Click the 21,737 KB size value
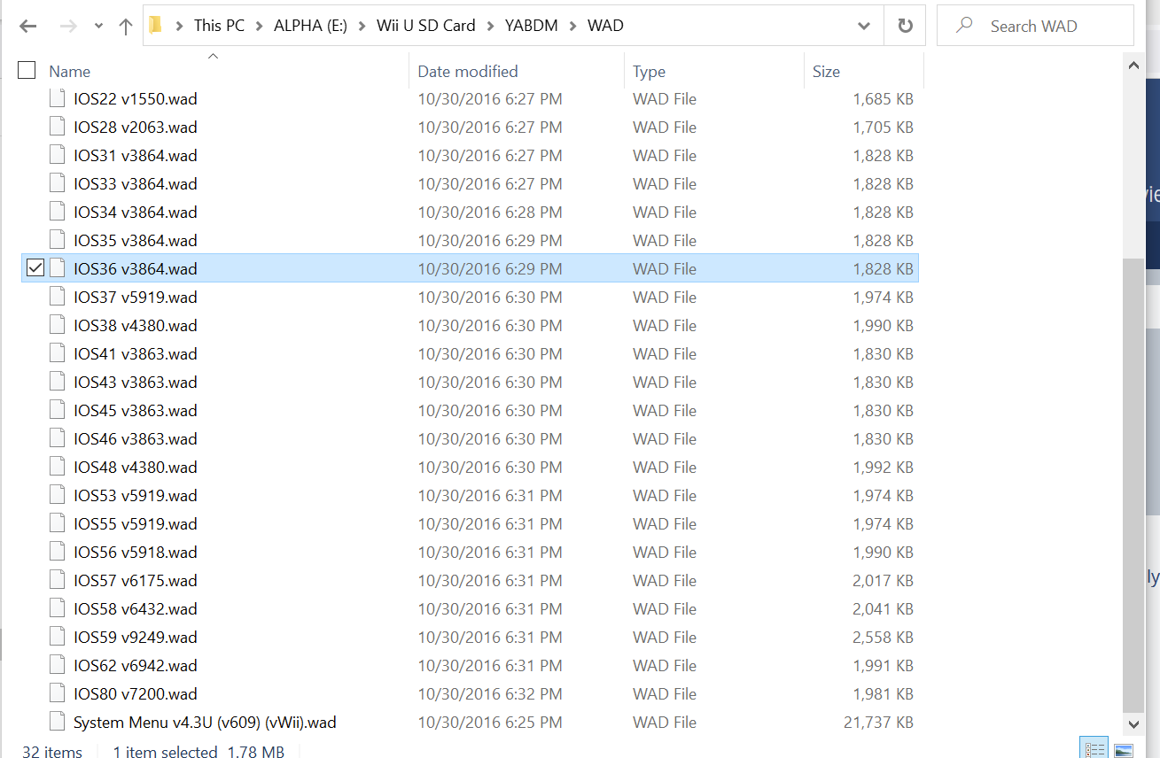The image size is (1160, 758). [x=878, y=723]
